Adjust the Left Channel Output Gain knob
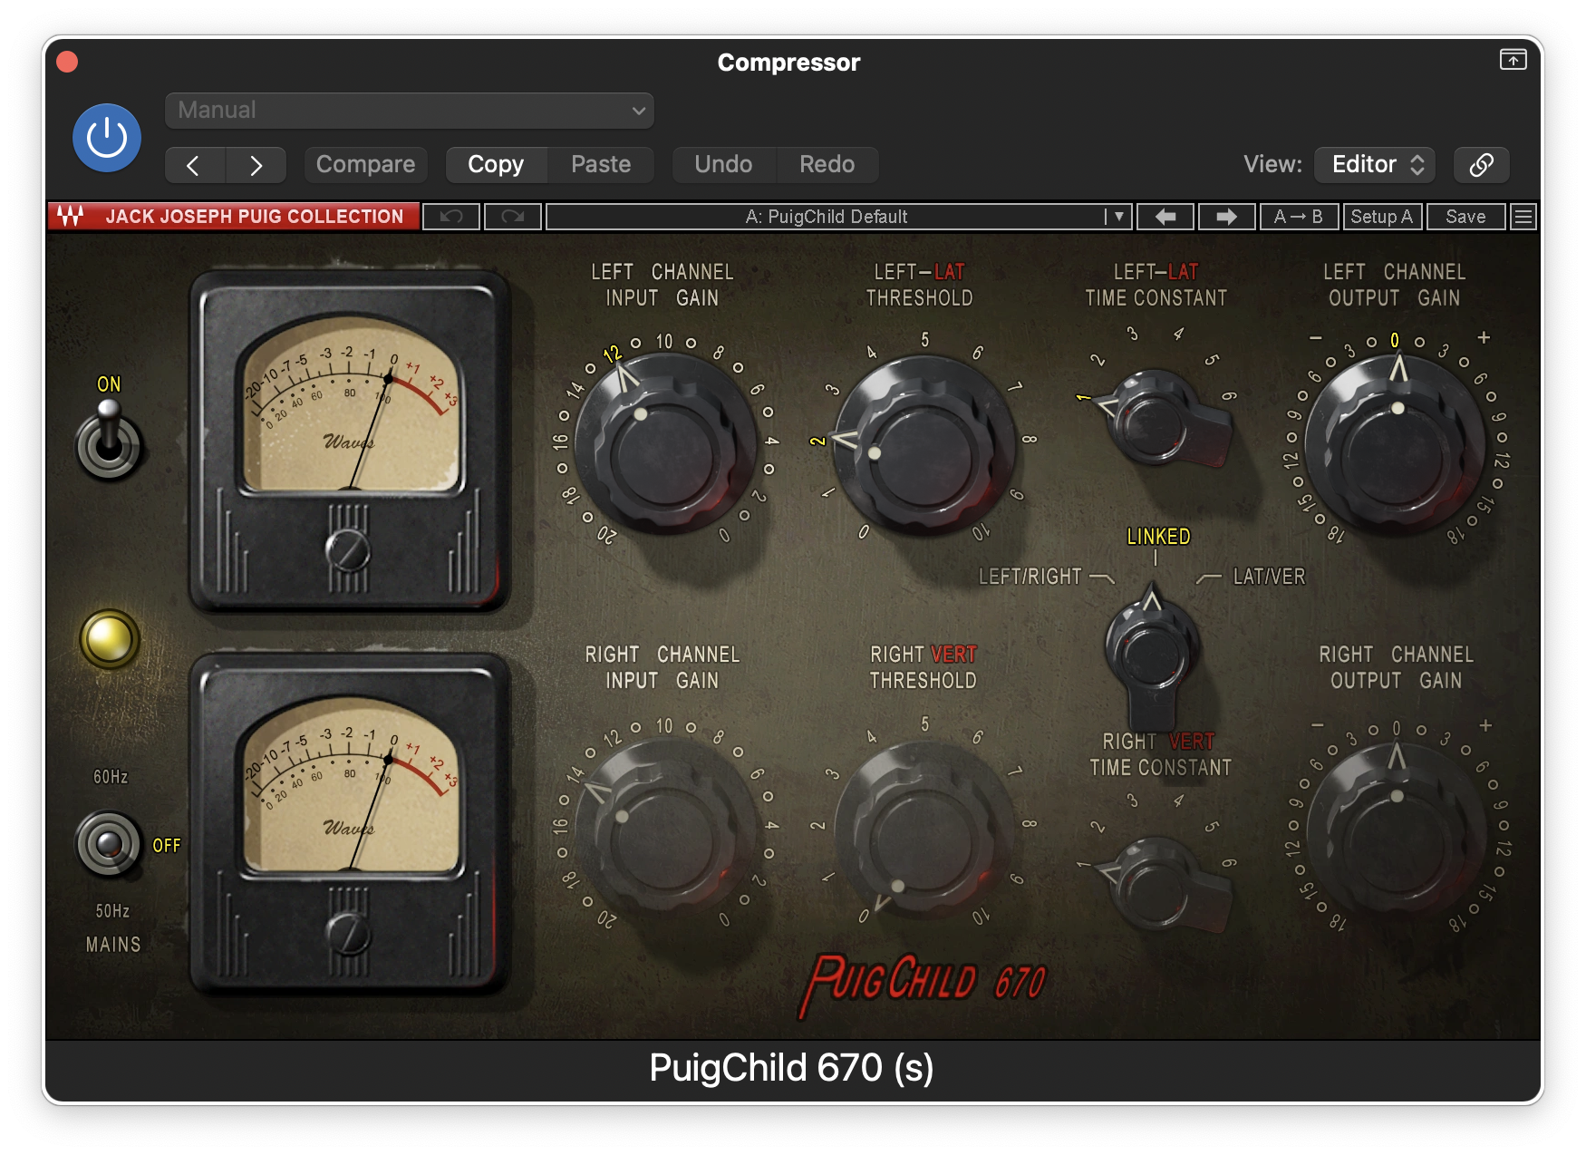Viewport: 1586px width, 1155px height. coord(1396,444)
